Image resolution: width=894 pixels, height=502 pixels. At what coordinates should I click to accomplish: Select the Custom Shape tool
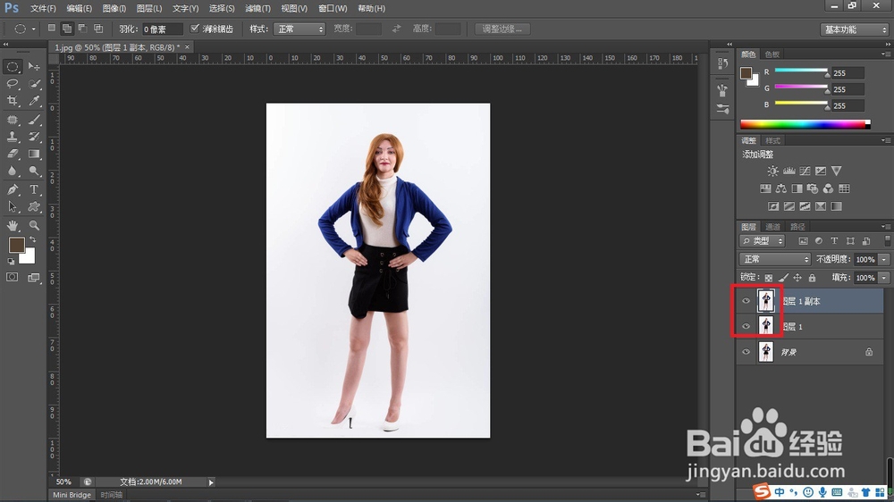[x=34, y=207]
